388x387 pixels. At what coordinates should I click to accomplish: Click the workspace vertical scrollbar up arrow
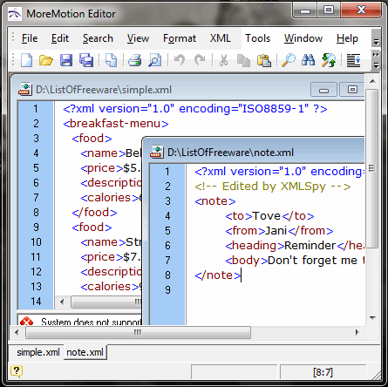pos(372,81)
